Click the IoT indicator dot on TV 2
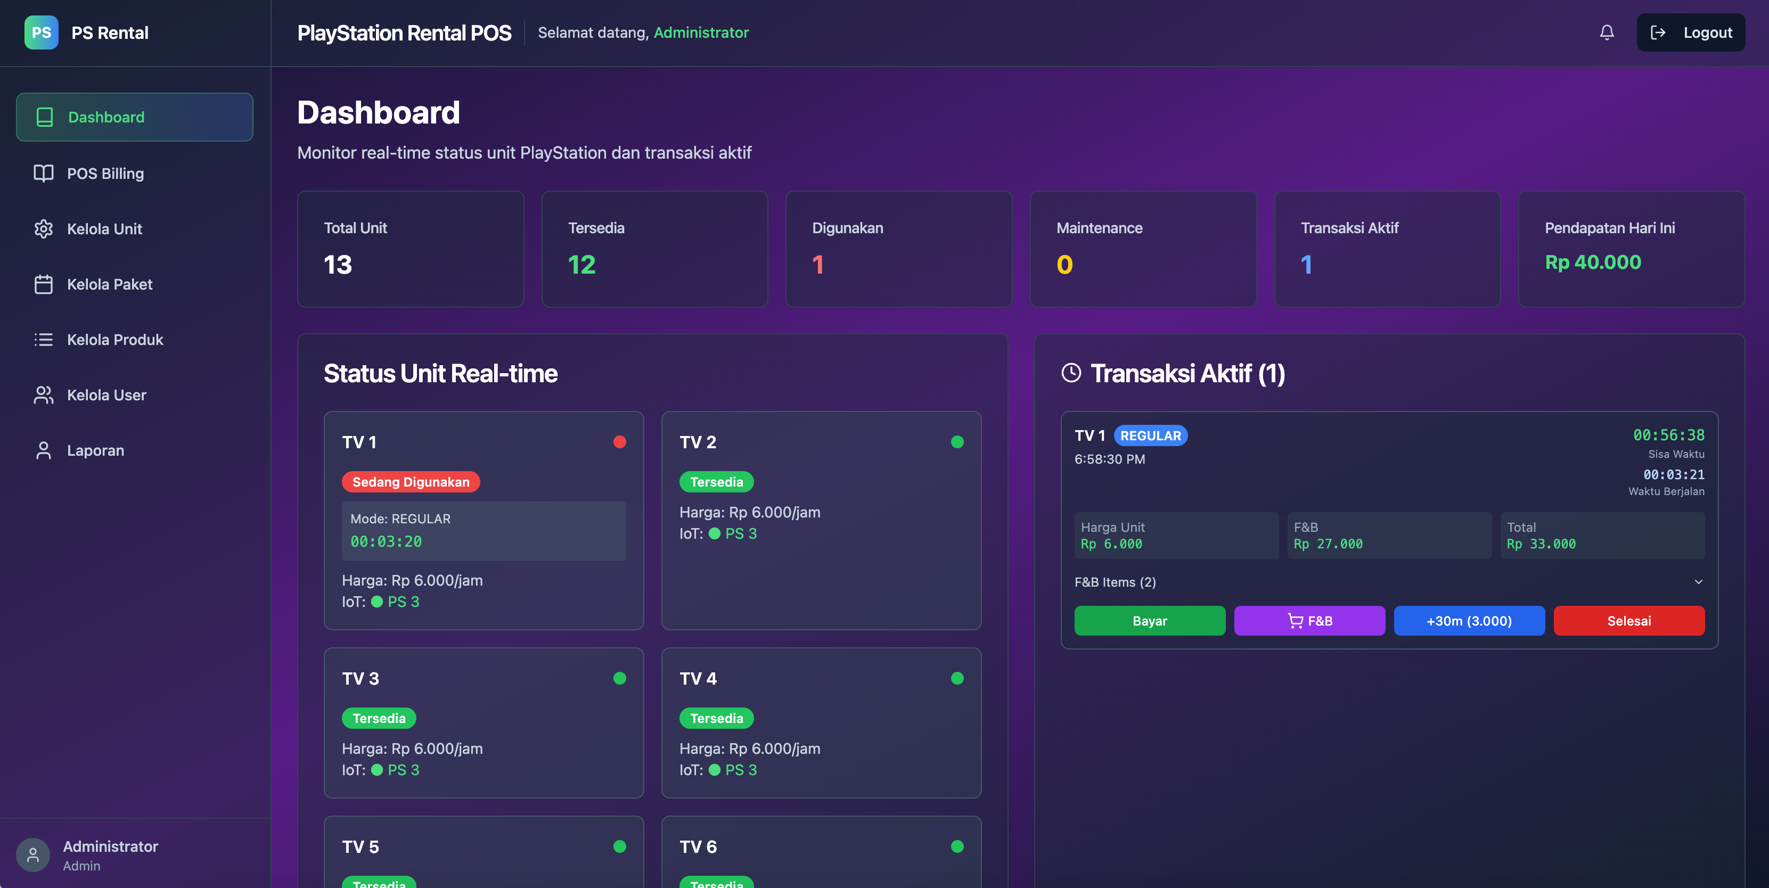This screenshot has width=1769, height=888. tap(714, 533)
